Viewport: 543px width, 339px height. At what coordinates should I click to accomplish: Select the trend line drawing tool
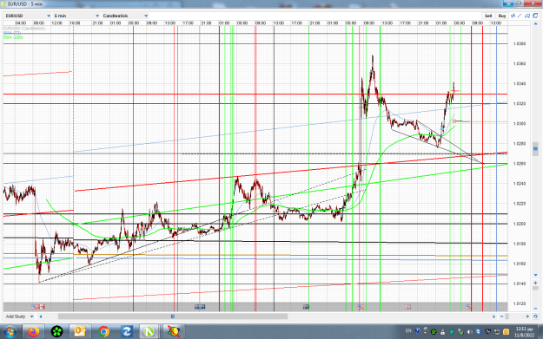point(520,16)
